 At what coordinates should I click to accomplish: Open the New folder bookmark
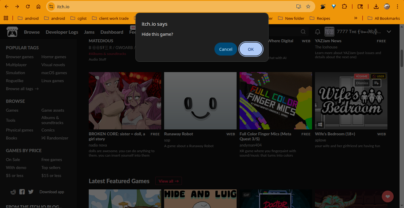click(291, 18)
